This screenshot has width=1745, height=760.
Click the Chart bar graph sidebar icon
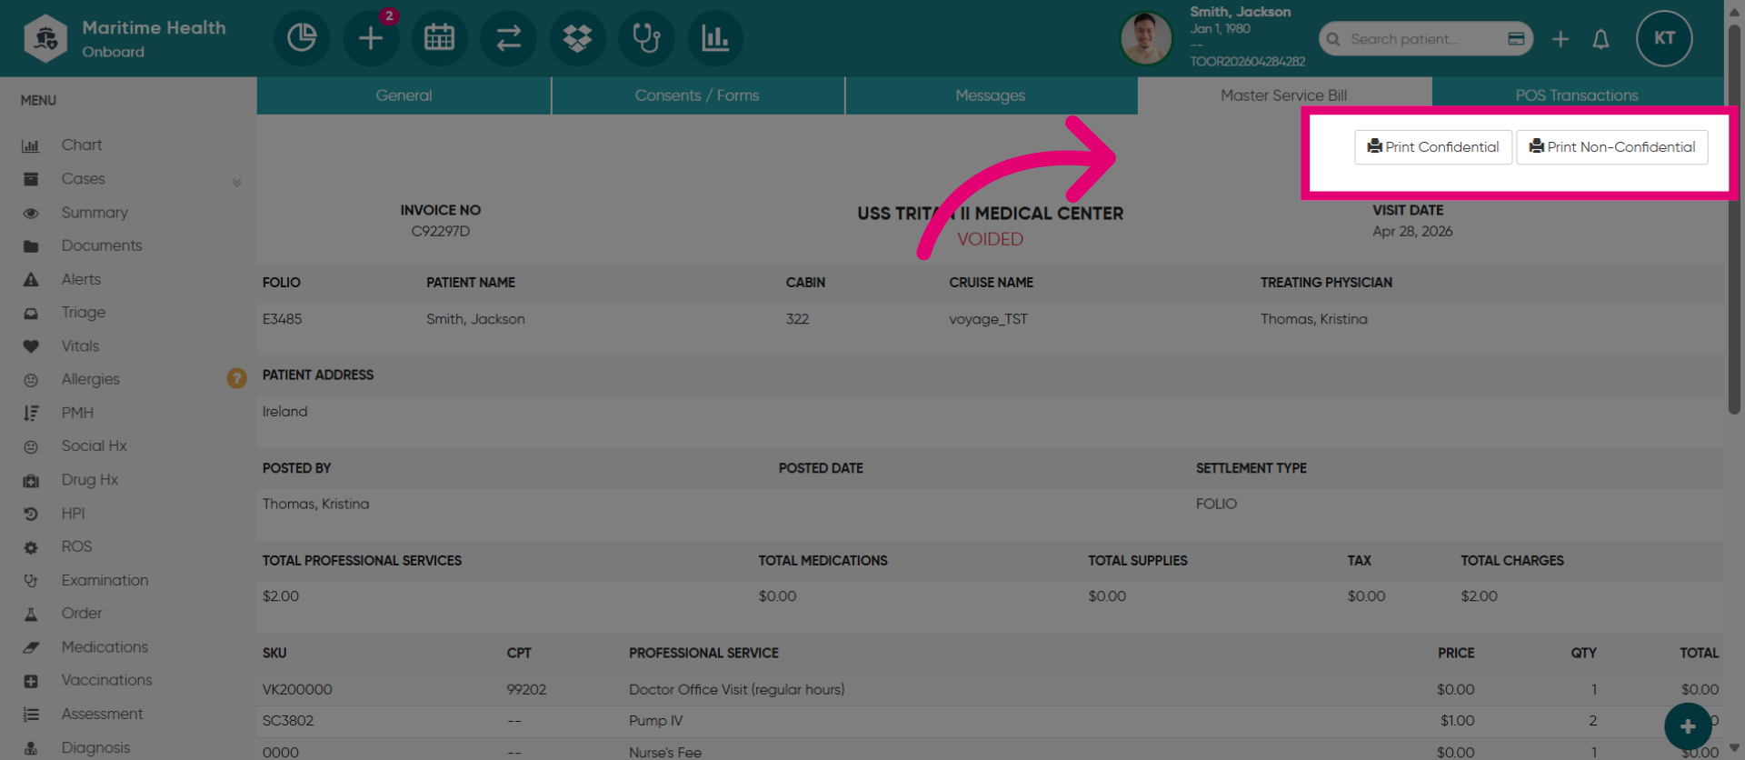tap(31, 145)
